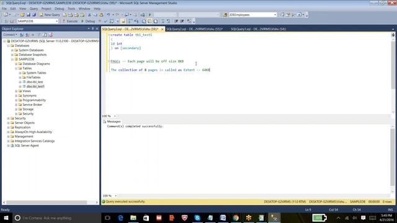This screenshot has height=223, width=397.
Task: Expand SQL Server Agent node
Action: pyautogui.click(x=8, y=146)
